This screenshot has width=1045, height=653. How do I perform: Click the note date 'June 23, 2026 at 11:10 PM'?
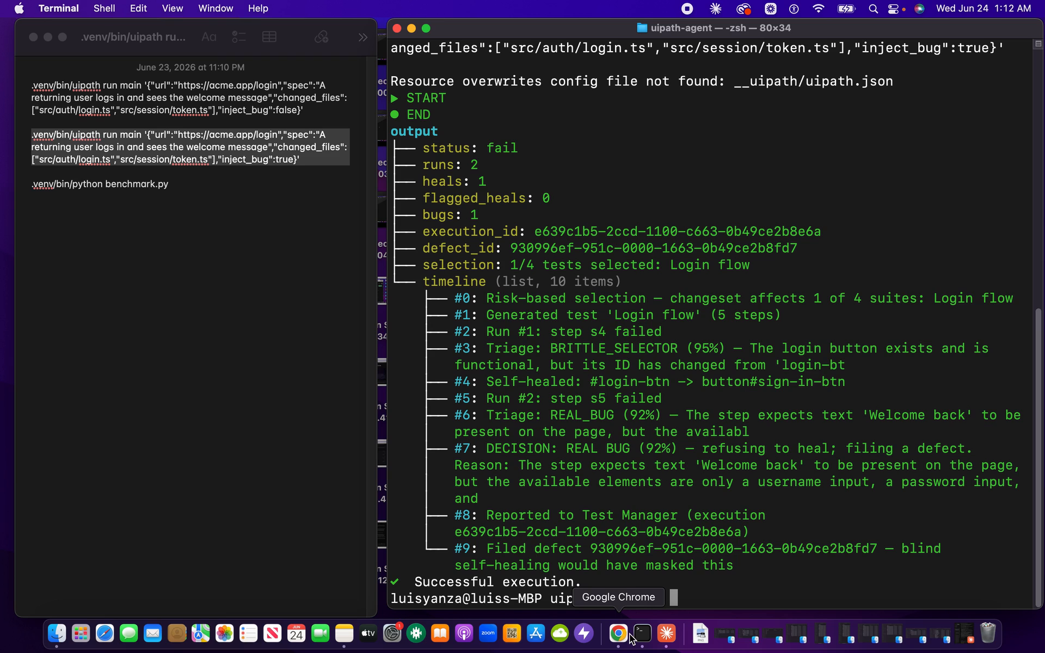[x=190, y=67]
